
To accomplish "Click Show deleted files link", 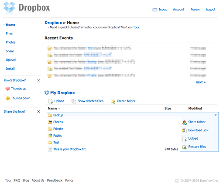I will pos(90,101).
